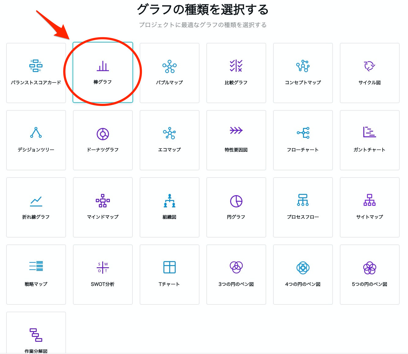Open the 作業分解図 icon
Image resolution: width=408 pixels, height=354 pixels.
pos(36,335)
